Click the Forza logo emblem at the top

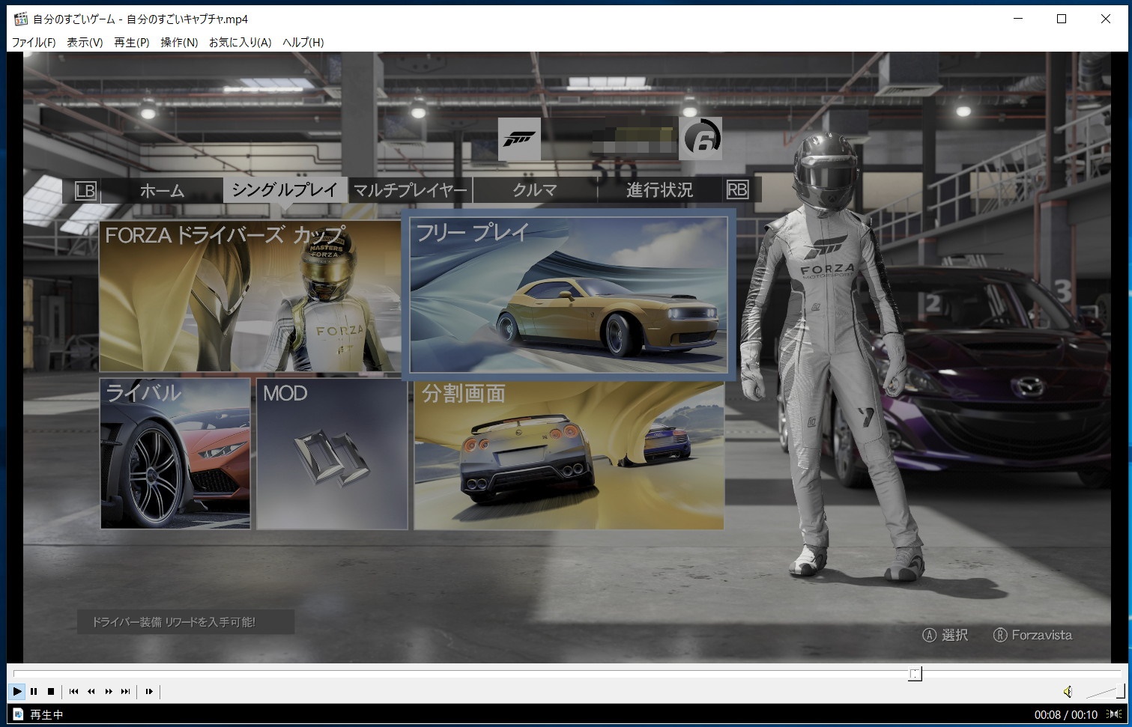point(519,139)
